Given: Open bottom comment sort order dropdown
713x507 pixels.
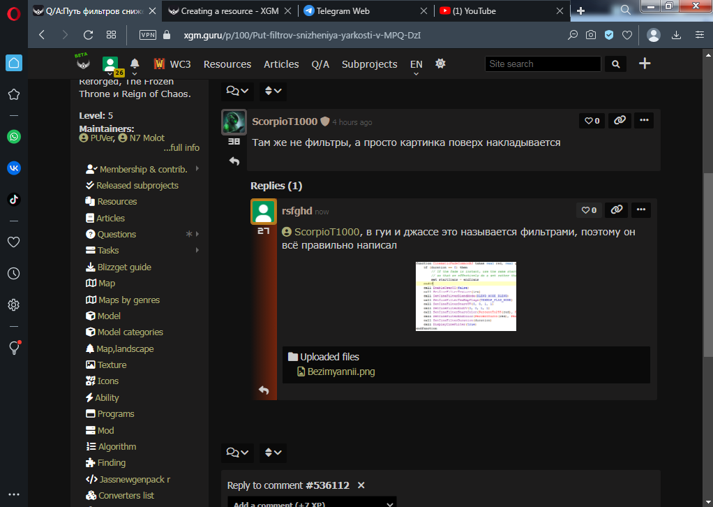Looking at the screenshot, I should click(x=273, y=453).
